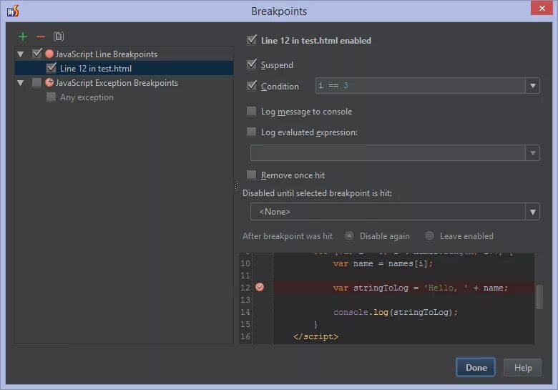Click the Help button
558x390 pixels.
(522, 368)
